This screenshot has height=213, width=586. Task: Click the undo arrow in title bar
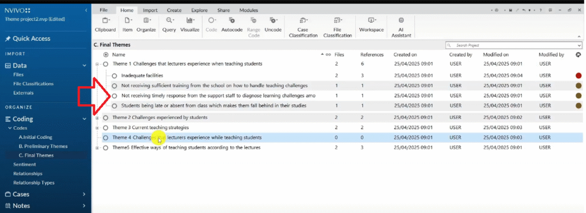pos(524,10)
